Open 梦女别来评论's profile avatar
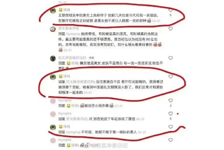Viewport: 224px width, 150px height. (53, 29)
